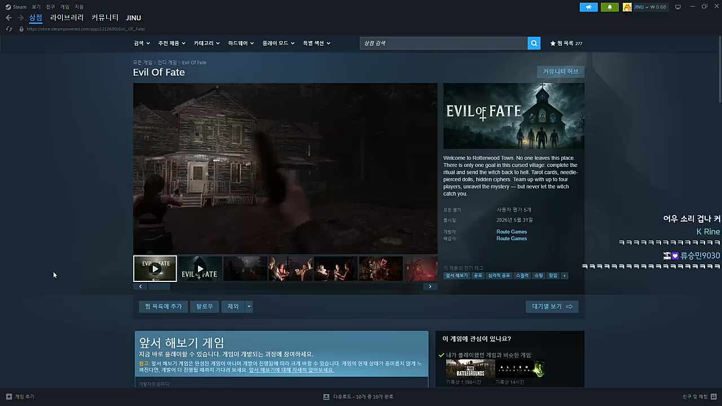Screen dimensions: 722x406
Task: Click the thumbnail strip scroll handle
Action: point(159,286)
